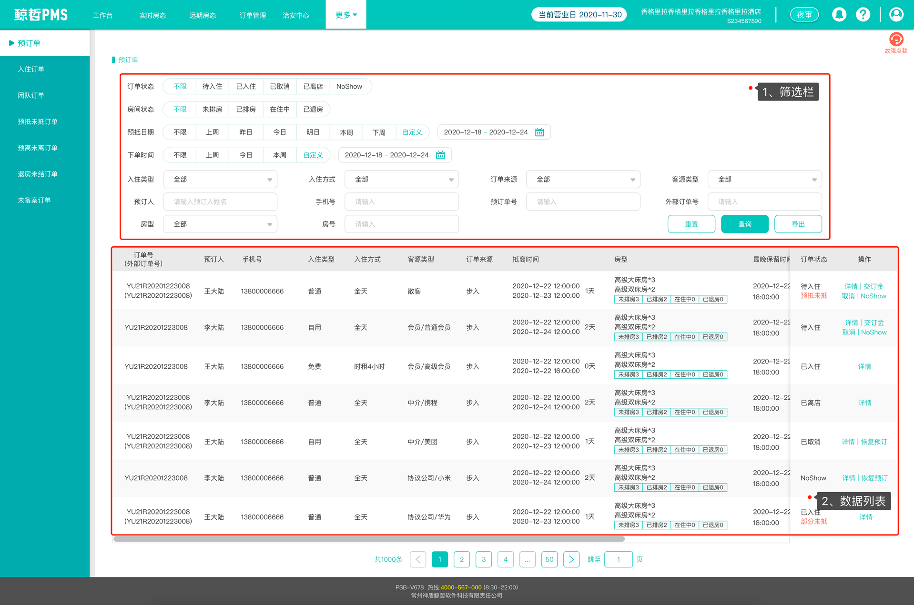Focus the 预订单号 input field

[583, 202]
